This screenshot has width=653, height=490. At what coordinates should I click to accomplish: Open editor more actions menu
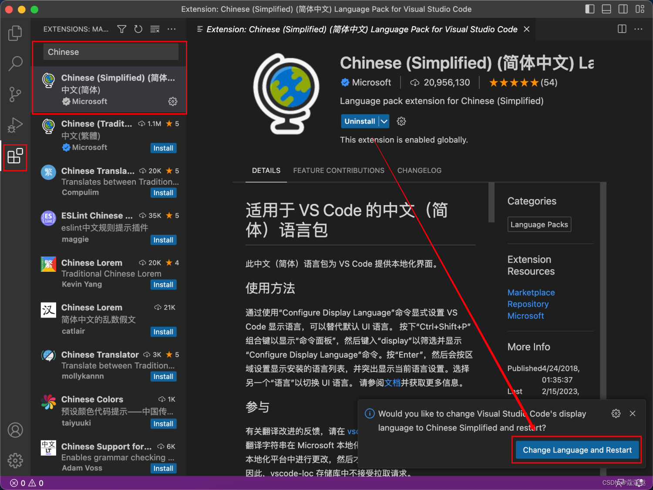pyautogui.click(x=638, y=29)
